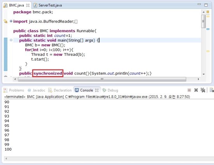The width and height of the screenshot is (214, 165).
Task: Click Remove Launch console icon
Action: click(196, 90)
